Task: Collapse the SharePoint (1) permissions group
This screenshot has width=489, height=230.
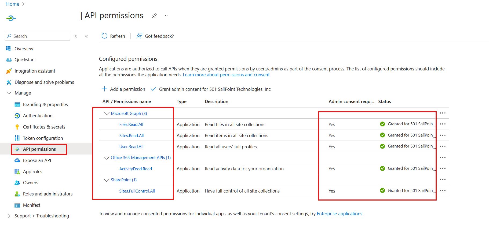Action: point(107,180)
